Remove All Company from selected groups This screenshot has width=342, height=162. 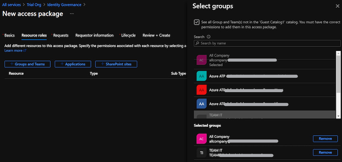[325, 139]
